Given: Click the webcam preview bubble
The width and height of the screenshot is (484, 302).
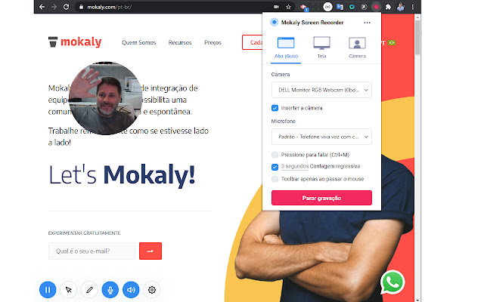Looking at the screenshot, I should click(x=106, y=98).
